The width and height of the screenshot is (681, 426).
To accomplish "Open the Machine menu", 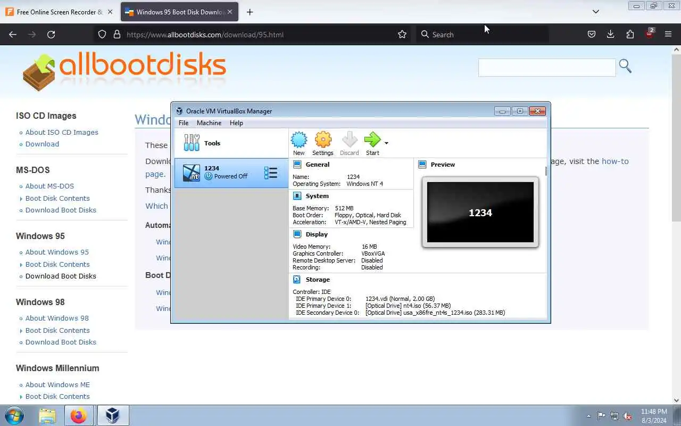I will coord(209,123).
